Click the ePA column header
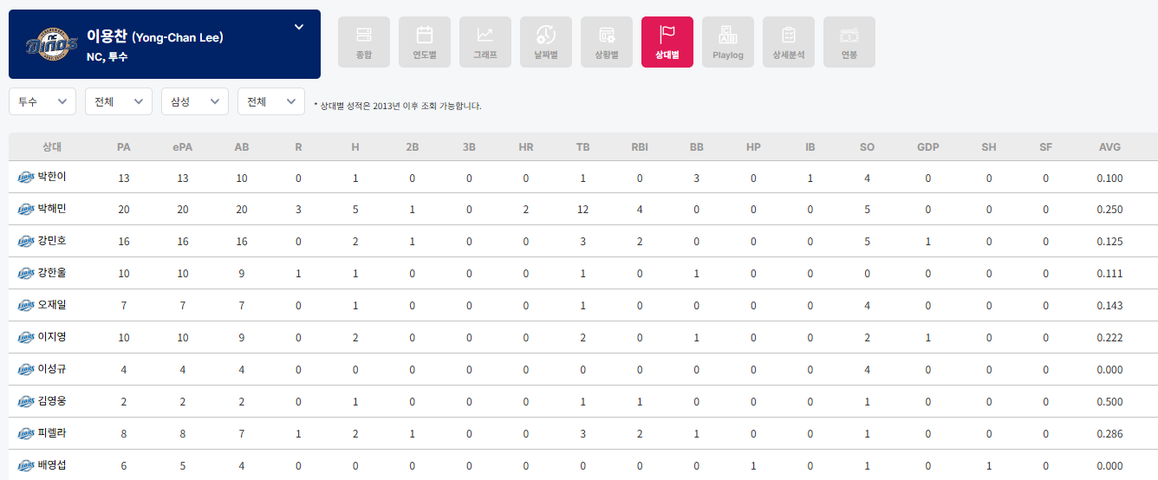This screenshot has width=1158, height=480. pyautogui.click(x=183, y=147)
